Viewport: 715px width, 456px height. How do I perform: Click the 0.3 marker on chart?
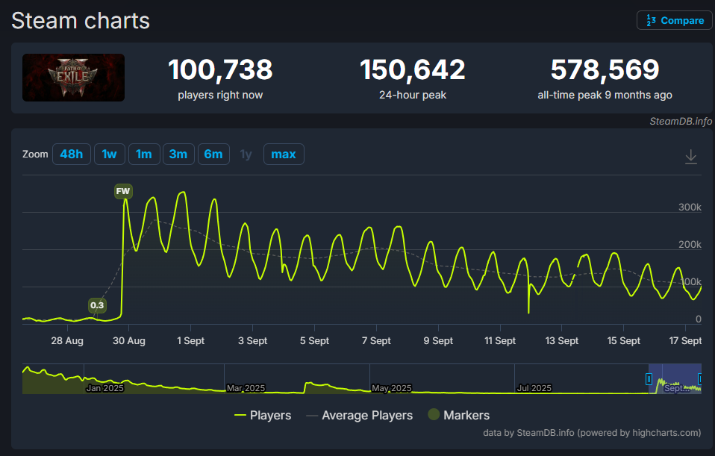[x=97, y=305]
